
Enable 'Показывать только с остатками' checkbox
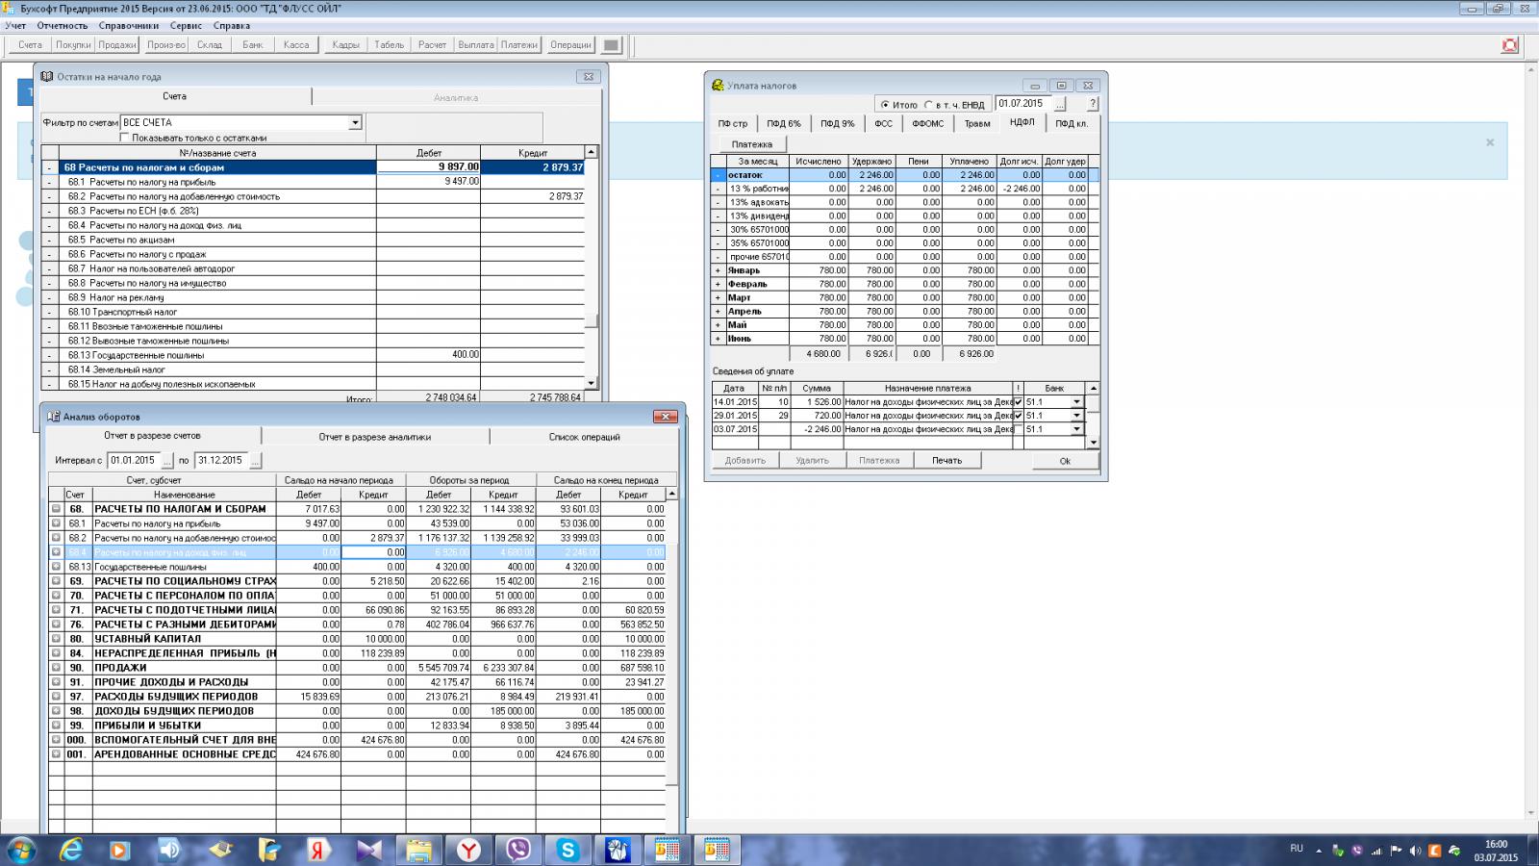(x=125, y=138)
